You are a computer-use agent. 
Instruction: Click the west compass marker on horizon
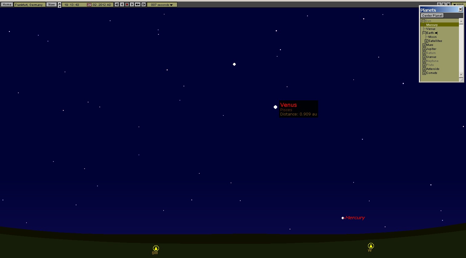click(371, 246)
